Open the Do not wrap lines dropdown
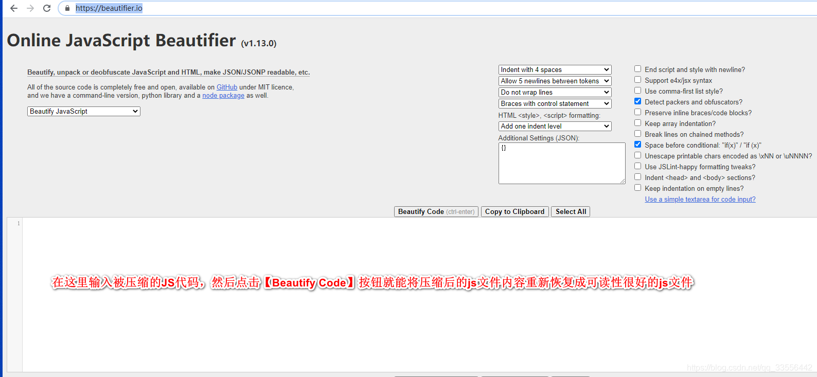The width and height of the screenshot is (817, 377). pyautogui.click(x=555, y=92)
